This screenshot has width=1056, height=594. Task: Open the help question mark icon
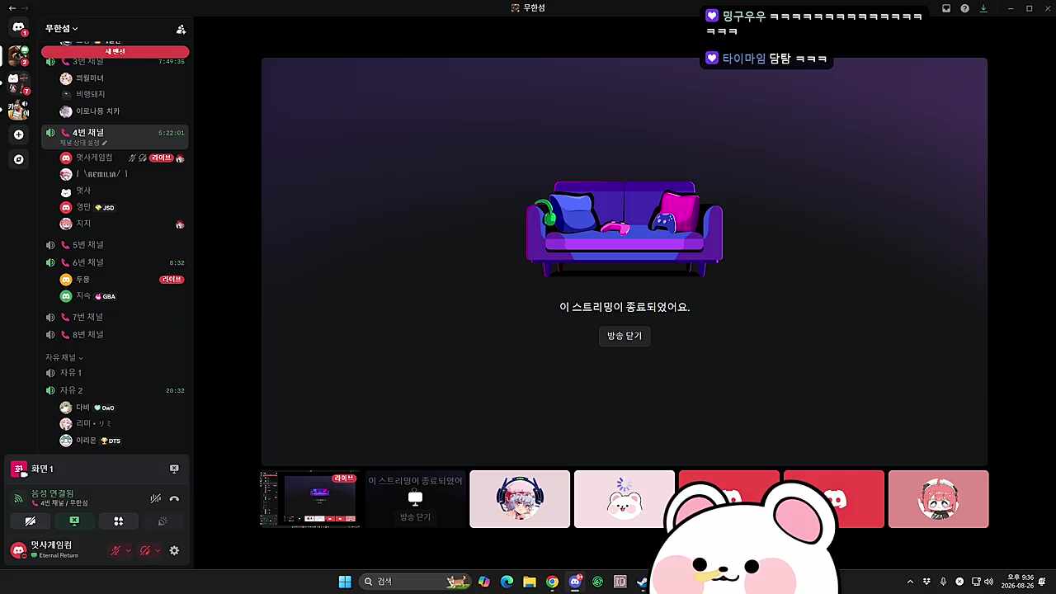[x=964, y=8]
